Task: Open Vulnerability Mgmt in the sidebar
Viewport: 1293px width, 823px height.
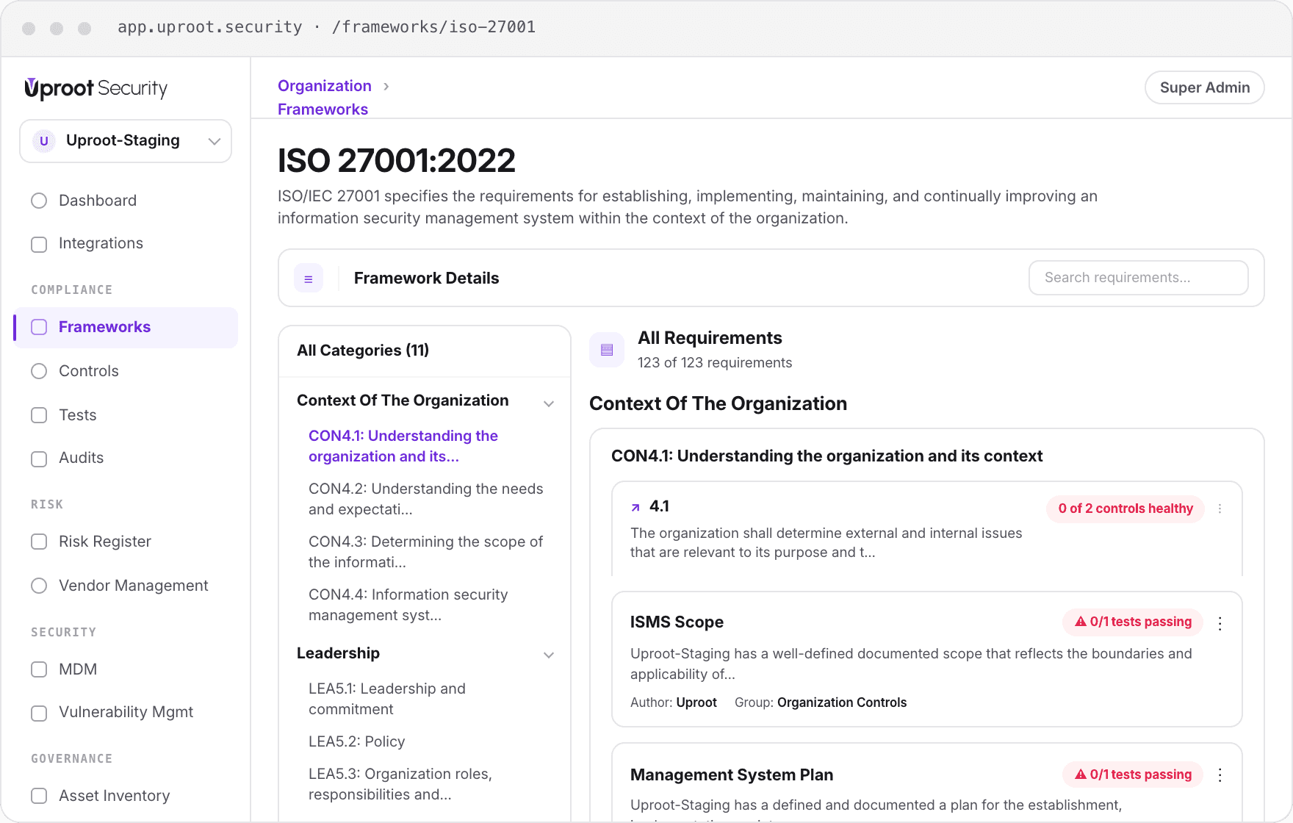Action: point(126,712)
